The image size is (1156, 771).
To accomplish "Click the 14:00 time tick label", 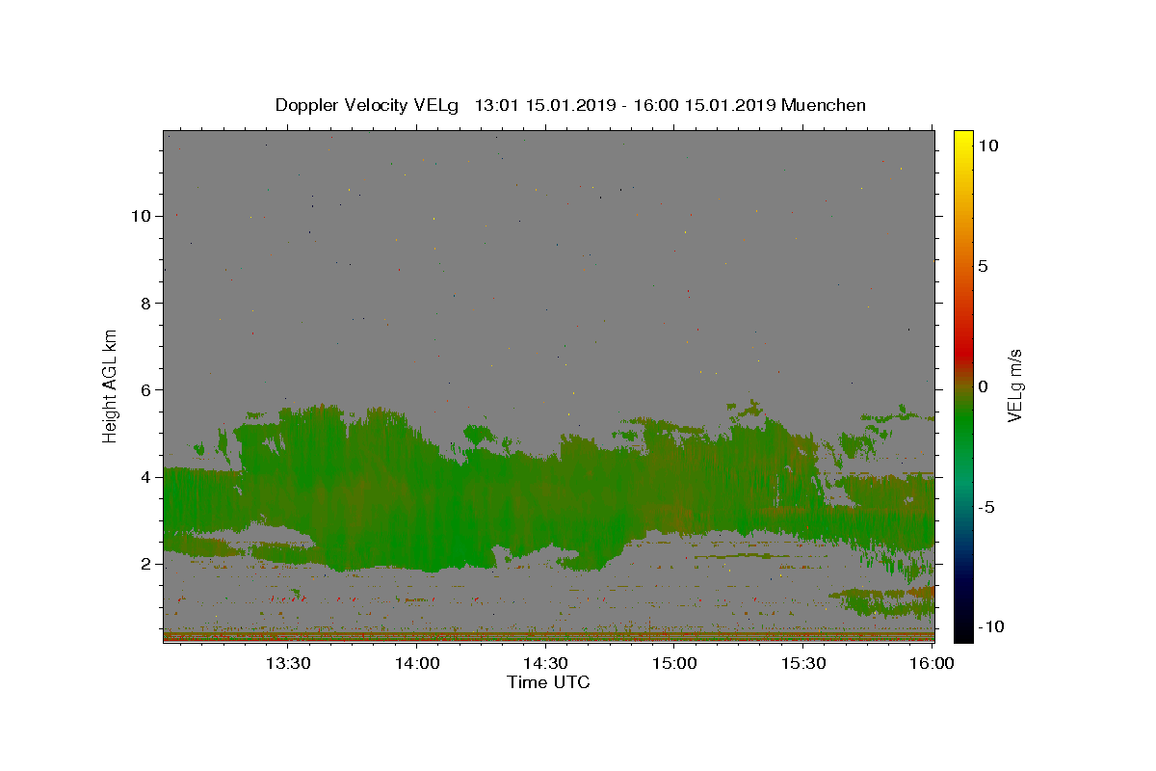I will pyautogui.click(x=418, y=663).
